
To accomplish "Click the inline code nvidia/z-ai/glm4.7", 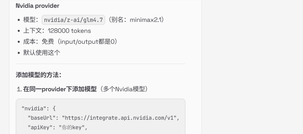I will tap(73, 20).
